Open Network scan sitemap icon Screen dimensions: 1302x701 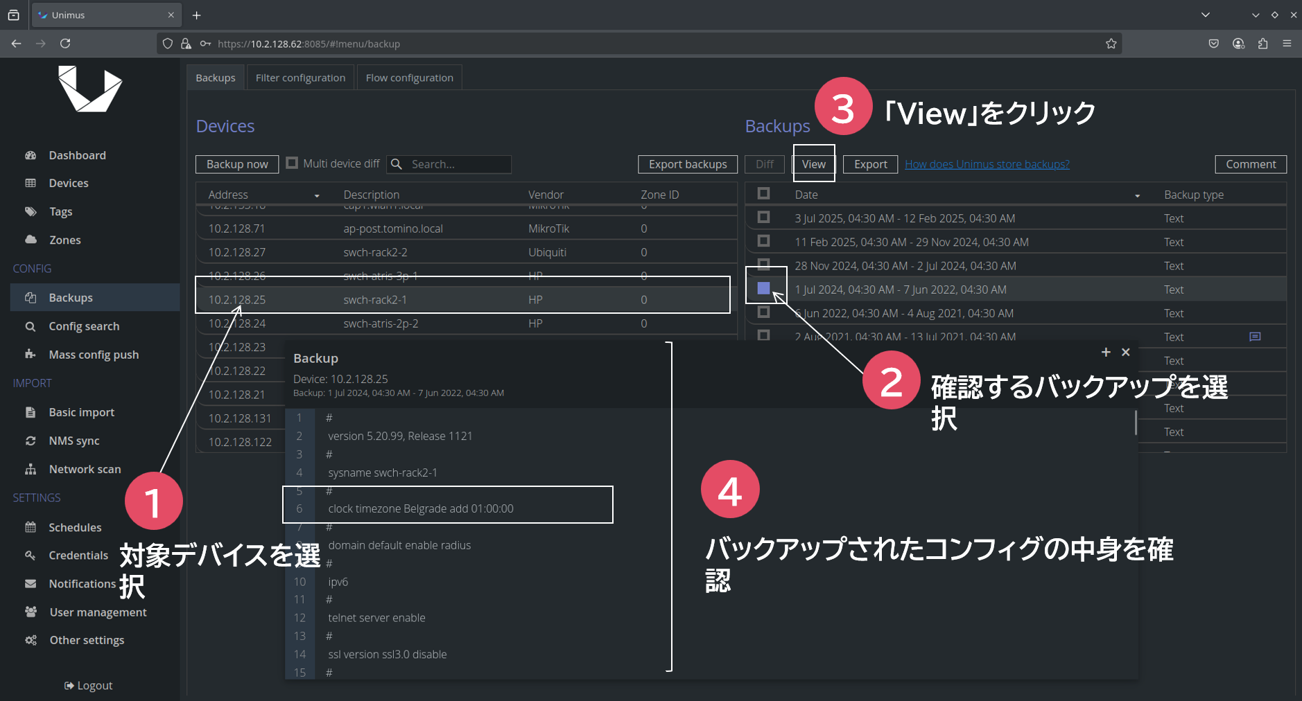[31, 469]
